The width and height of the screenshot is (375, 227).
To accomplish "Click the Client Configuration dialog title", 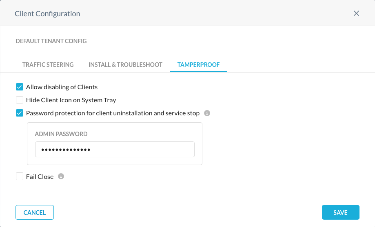I will [x=47, y=14].
